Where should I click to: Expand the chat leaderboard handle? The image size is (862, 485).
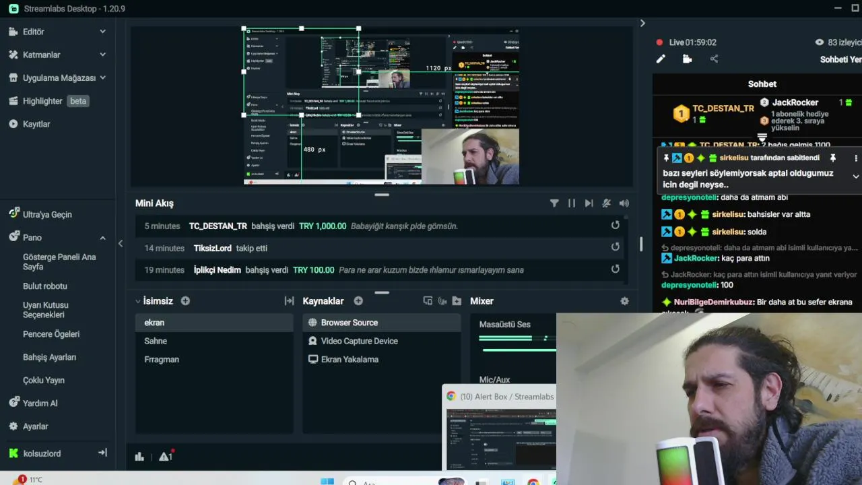click(762, 137)
